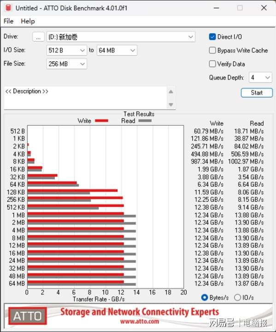The image size is (276, 332).
Task: Start the benchmark test
Action: pos(257,93)
